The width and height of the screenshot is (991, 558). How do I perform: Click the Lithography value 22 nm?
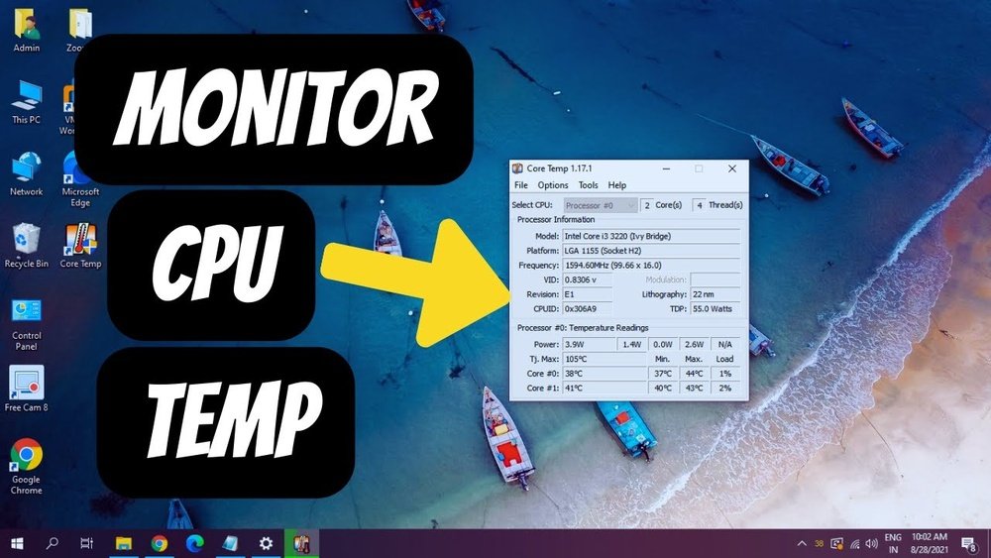[715, 294]
